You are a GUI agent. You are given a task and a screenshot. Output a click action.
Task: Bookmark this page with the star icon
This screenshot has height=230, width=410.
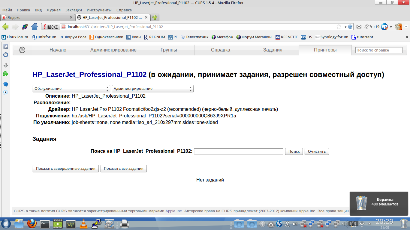[339, 27]
